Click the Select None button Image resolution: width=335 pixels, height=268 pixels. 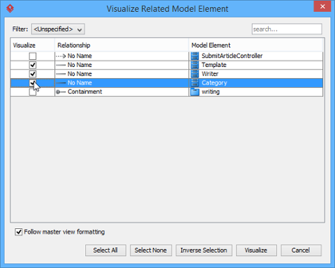(151, 251)
